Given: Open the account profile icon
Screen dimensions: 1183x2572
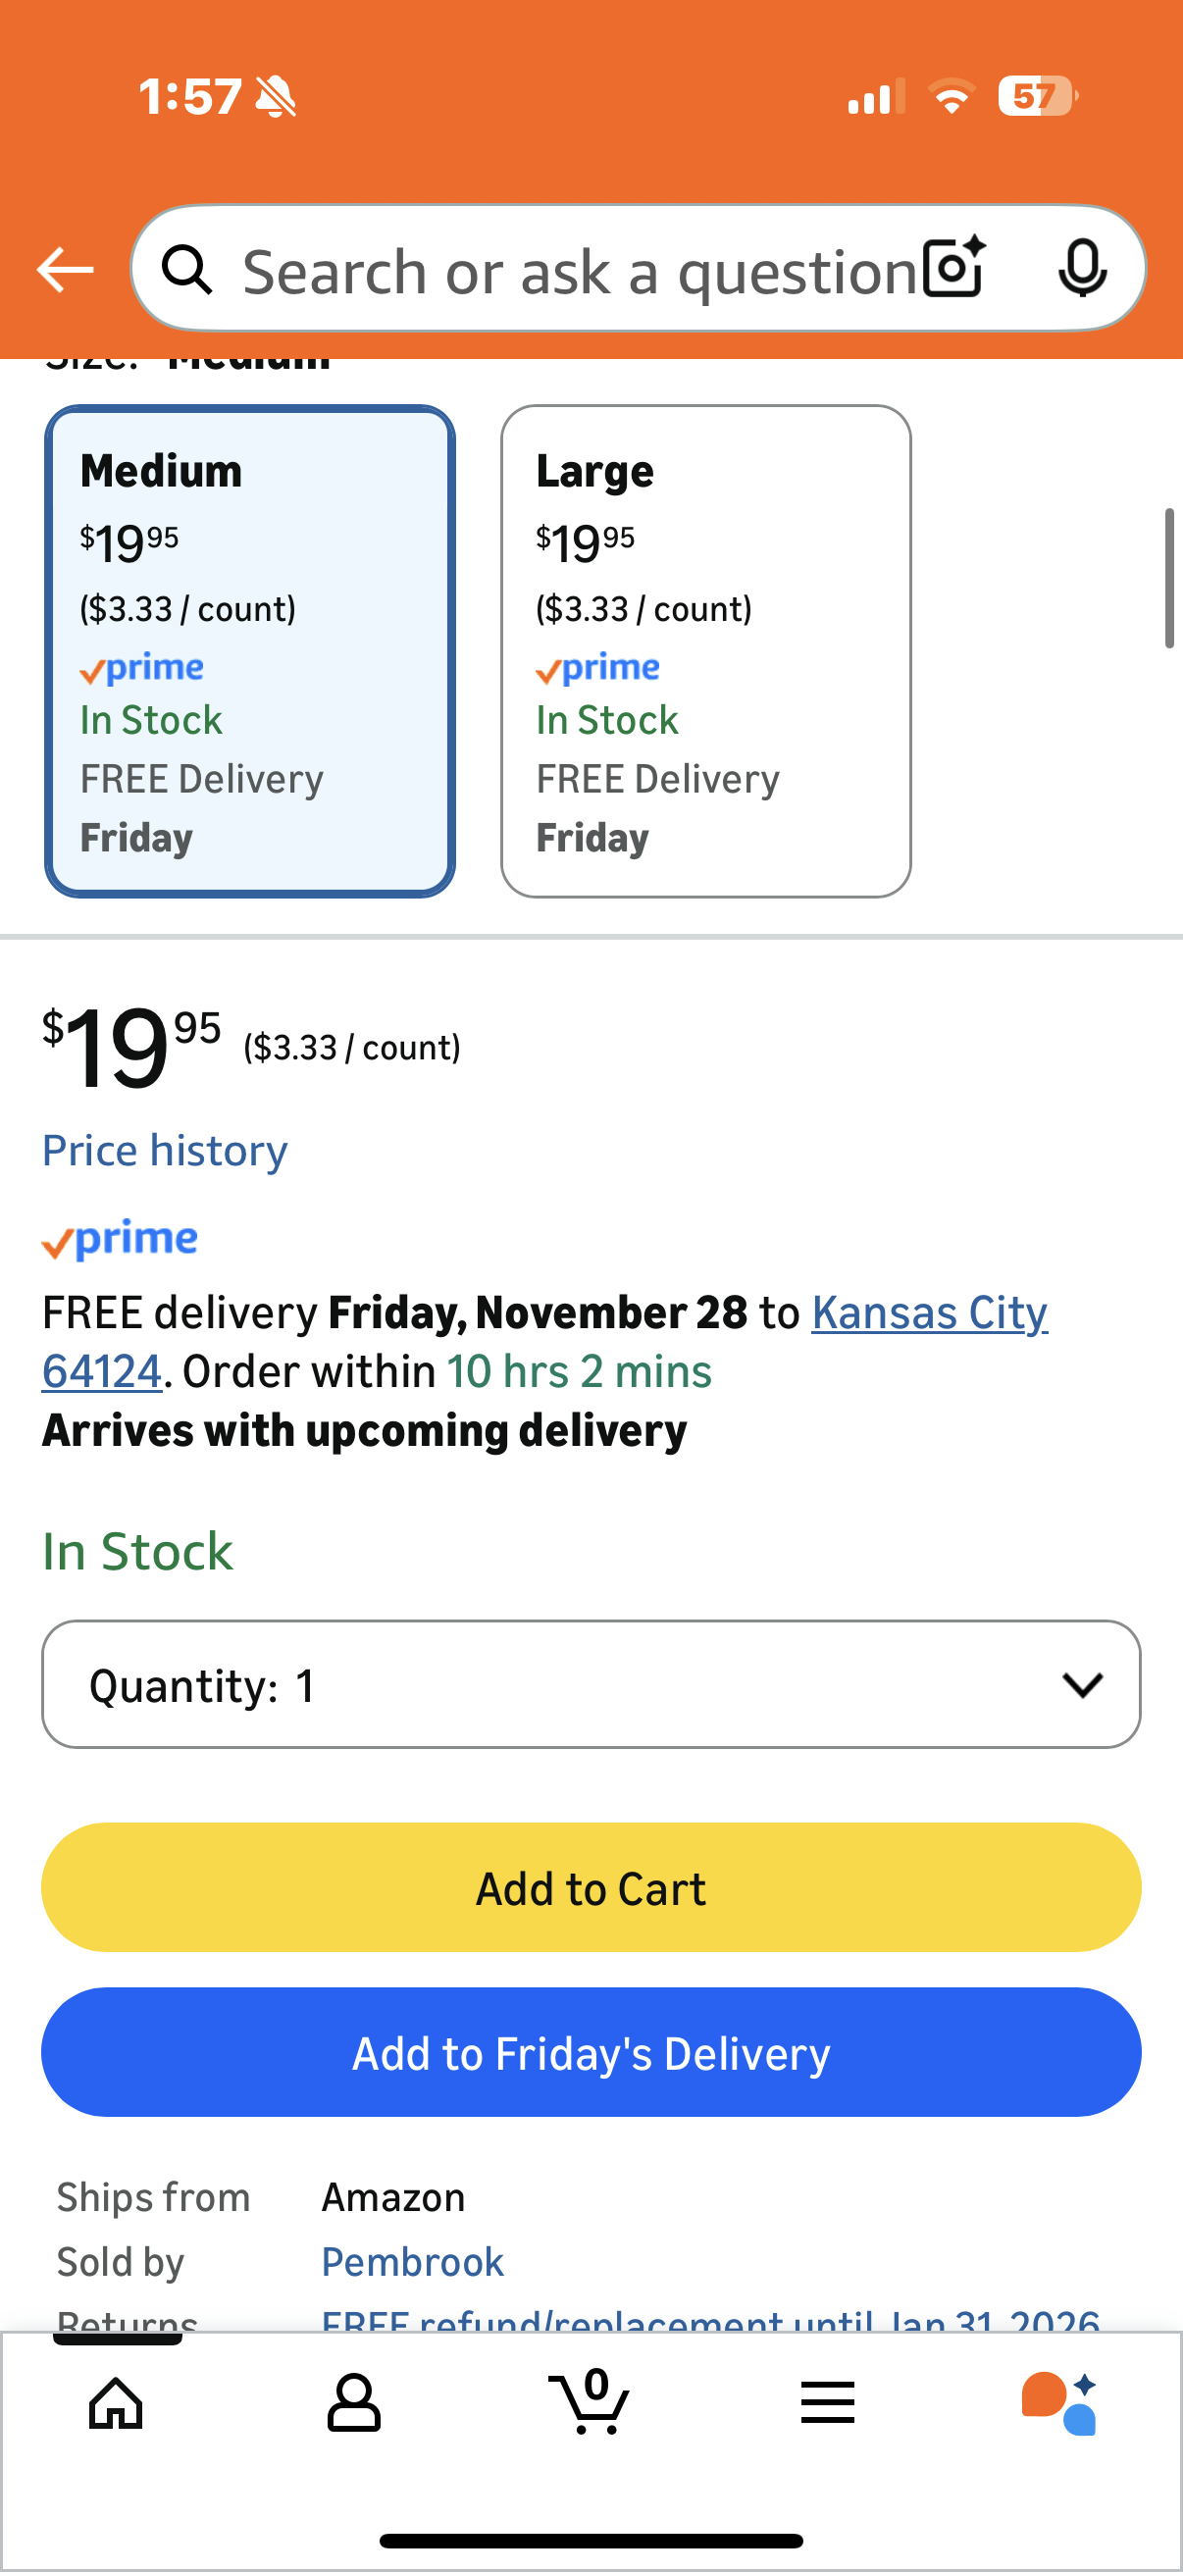Looking at the screenshot, I should 353,2402.
